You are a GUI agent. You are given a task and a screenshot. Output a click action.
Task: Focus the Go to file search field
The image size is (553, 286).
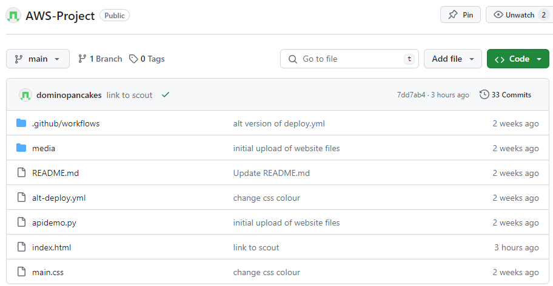349,59
